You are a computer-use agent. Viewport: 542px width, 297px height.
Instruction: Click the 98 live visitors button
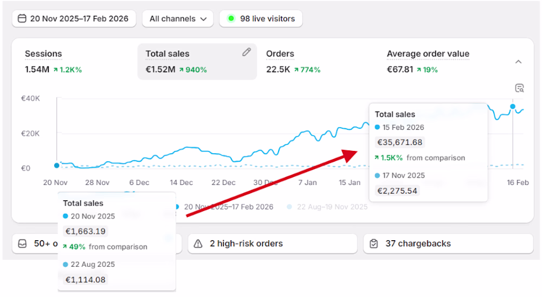pyautogui.click(x=261, y=18)
